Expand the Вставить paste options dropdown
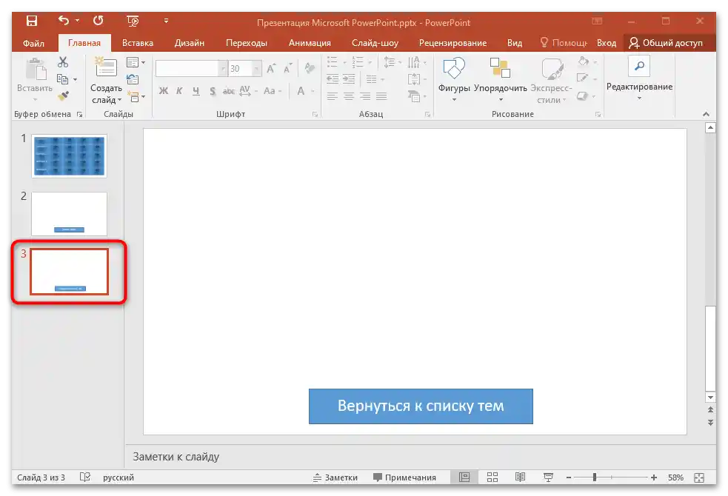Screen dimensions: 728x496 [x=34, y=100]
